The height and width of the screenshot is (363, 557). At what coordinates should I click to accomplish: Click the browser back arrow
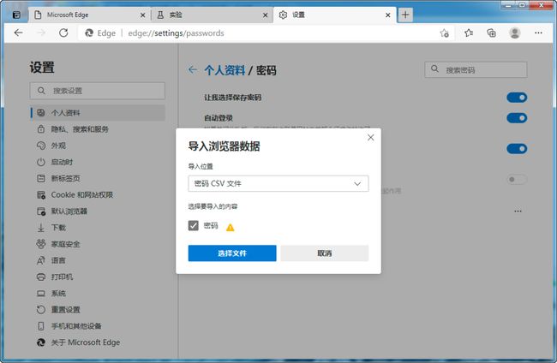(x=18, y=33)
